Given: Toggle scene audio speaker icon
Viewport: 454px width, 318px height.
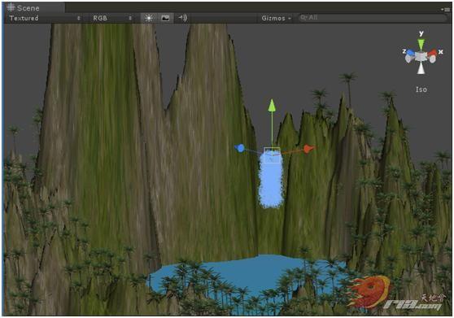Looking at the screenshot, I should pos(183,18).
